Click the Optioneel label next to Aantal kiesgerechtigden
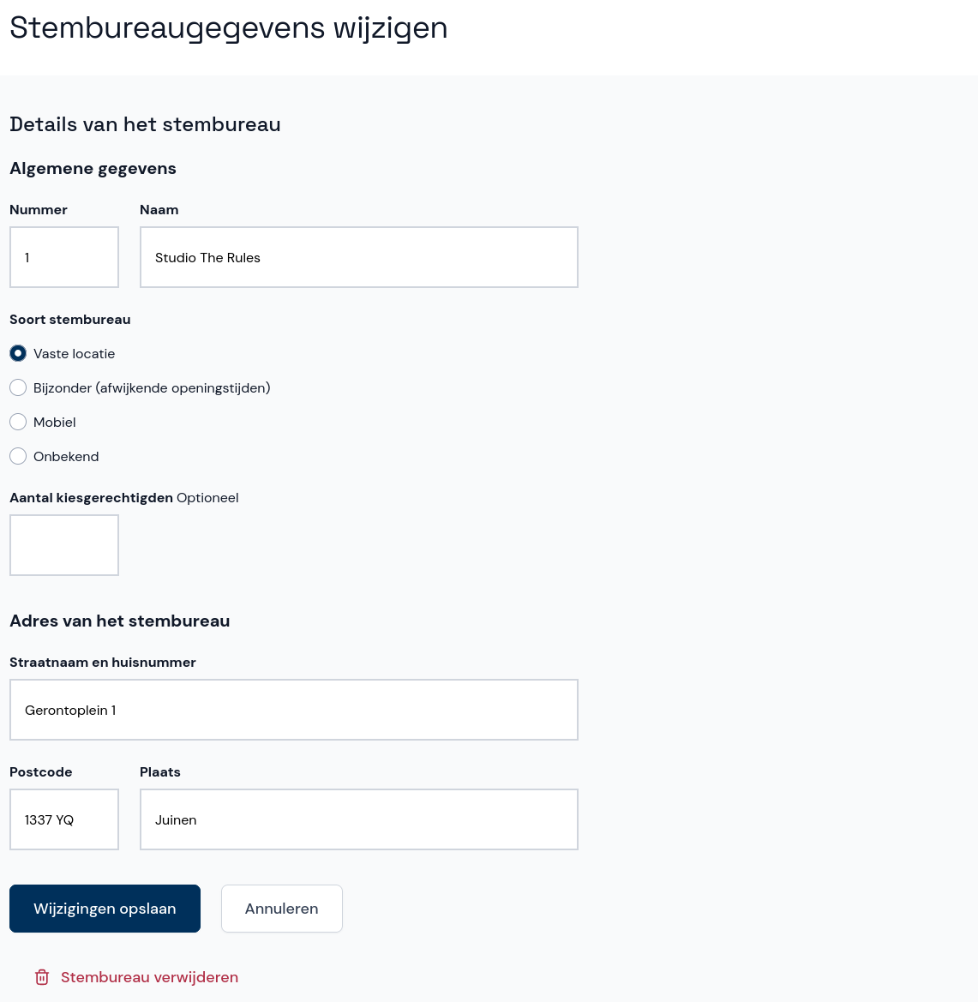This screenshot has width=978, height=1002. (207, 497)
